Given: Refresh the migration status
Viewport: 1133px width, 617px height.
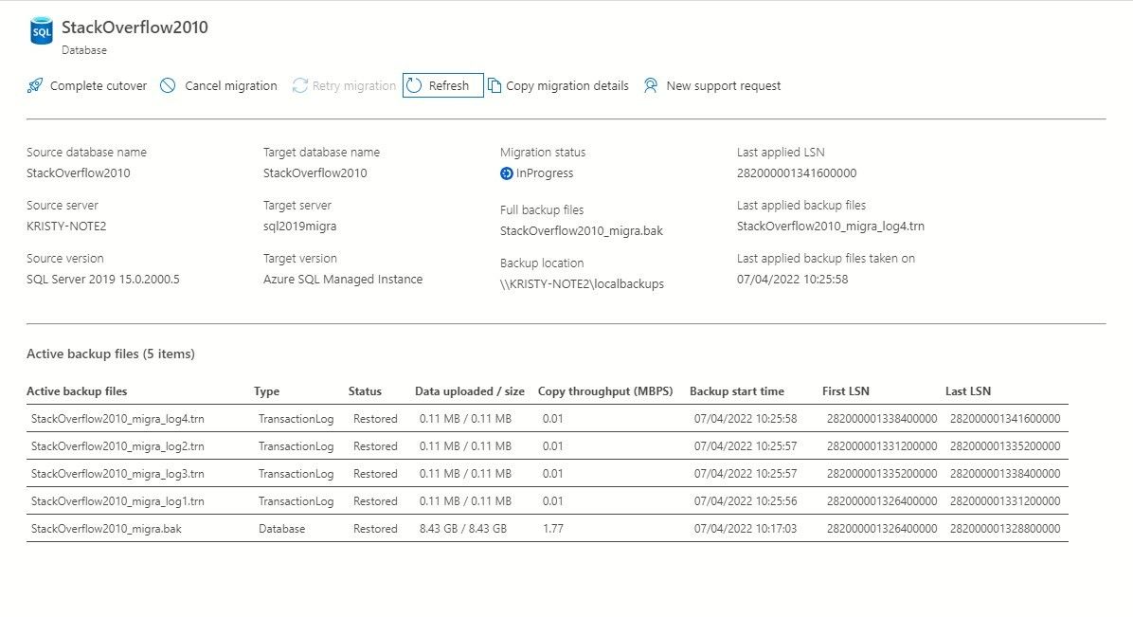Looking at the screenshot, I should click(443, 85).
